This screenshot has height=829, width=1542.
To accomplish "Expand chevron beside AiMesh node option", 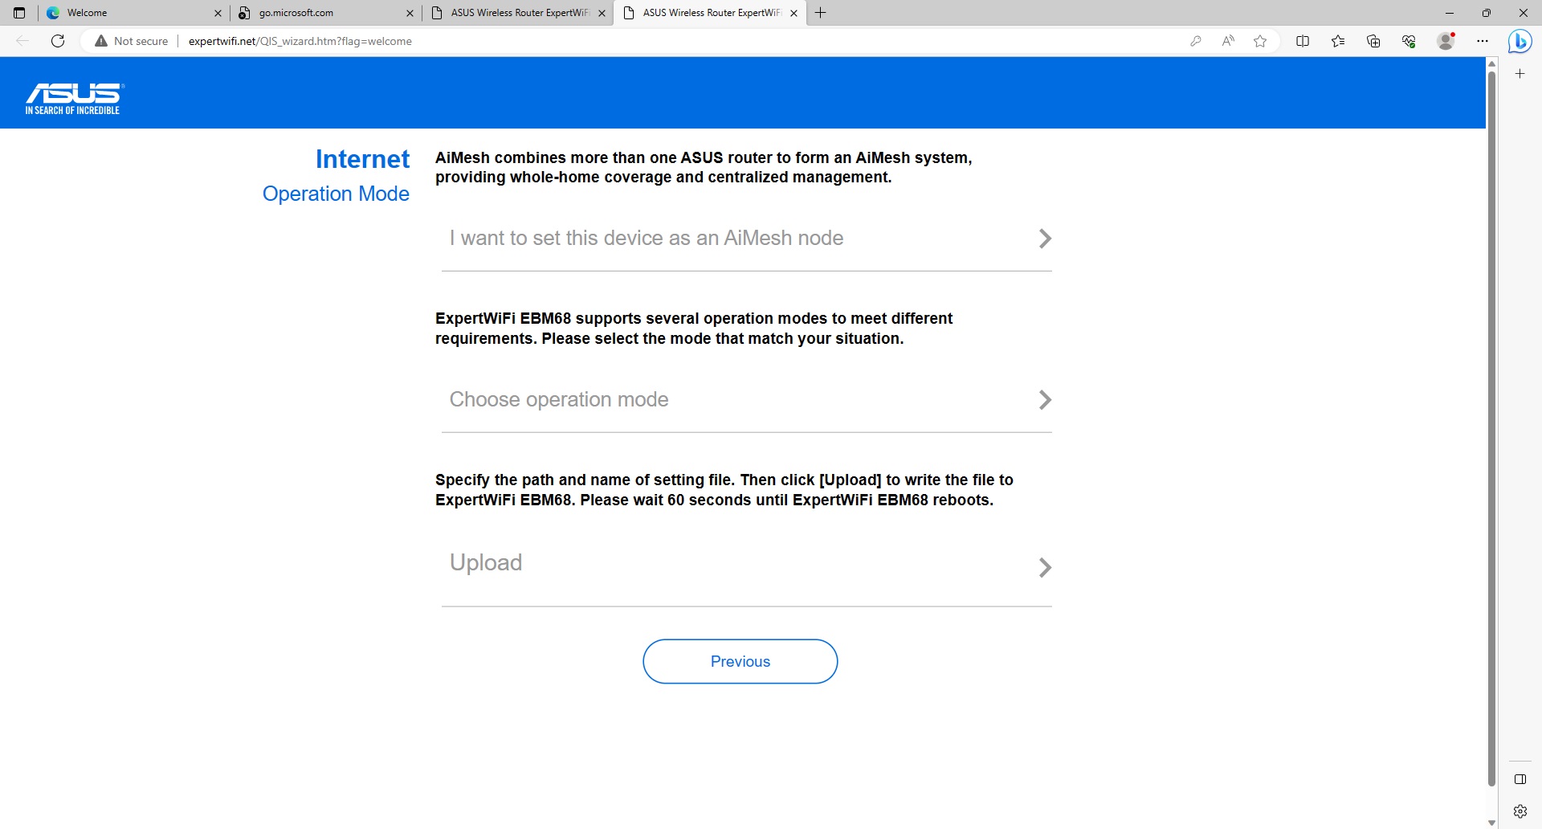I will click(x=1044, y=239).
